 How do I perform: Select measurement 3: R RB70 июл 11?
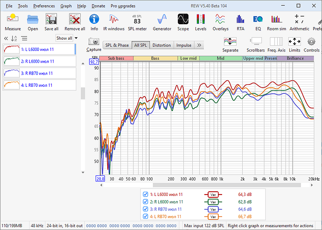[39, 73]
